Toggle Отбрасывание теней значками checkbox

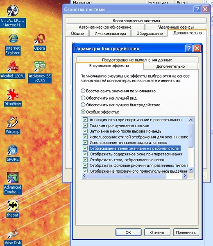[x=85, y=148]
